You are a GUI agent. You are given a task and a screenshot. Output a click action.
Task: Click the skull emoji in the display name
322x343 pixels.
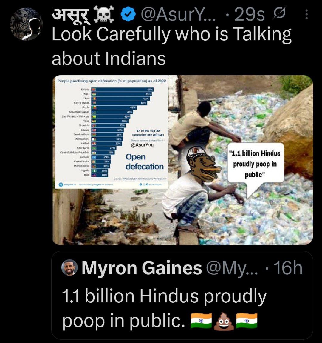104,14
